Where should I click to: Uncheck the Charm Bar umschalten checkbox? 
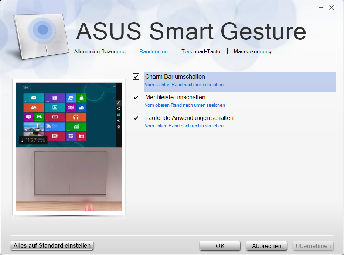(x=136, y=77)
